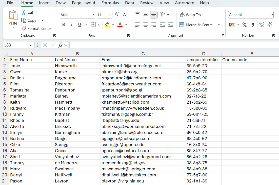
Task: Apply comma style format
Action: (x=253, y=25)
